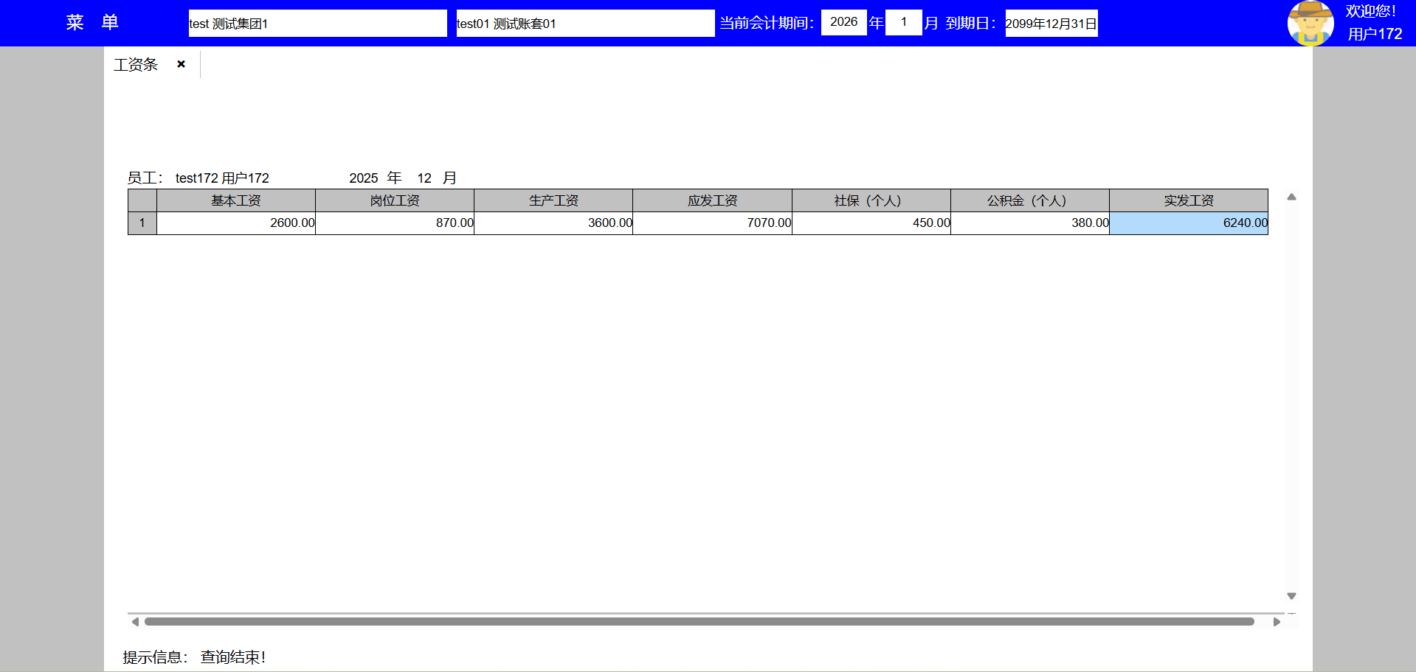The image size is (1416, 672).
Task: Click the horizontal scrollbar left arrow
Action: coord(135,622)
